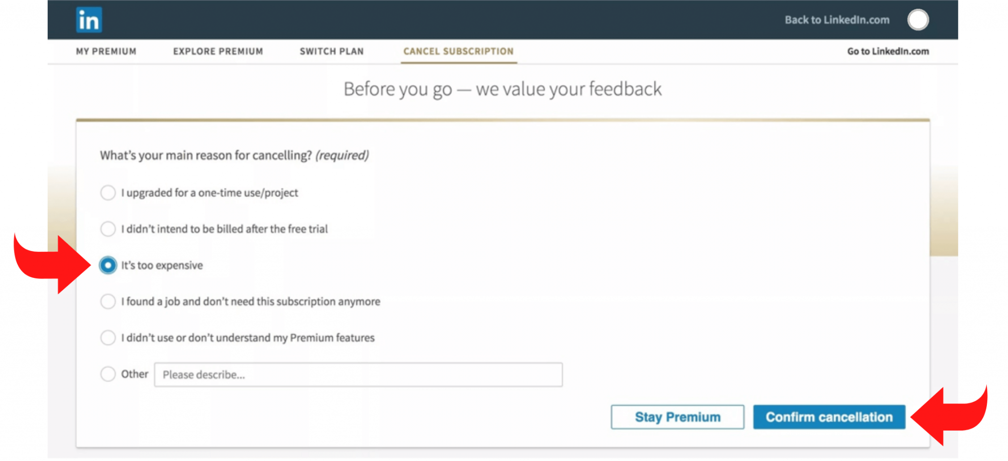The width and height of the screenshot is (1008, 461).
Task: Select "I upgraded for a one-time use/project"
Action: 108,193
